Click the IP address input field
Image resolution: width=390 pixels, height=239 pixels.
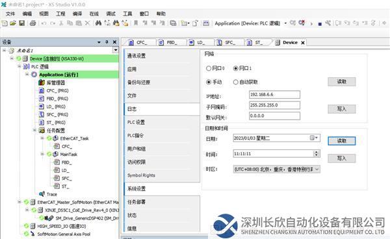tap(274, 94)
